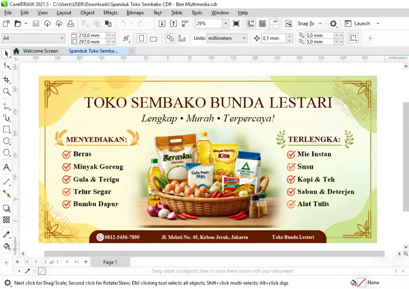409x289 pixels.
Task: Click the no-color swatch in document palette
Action: coord(42,271)
